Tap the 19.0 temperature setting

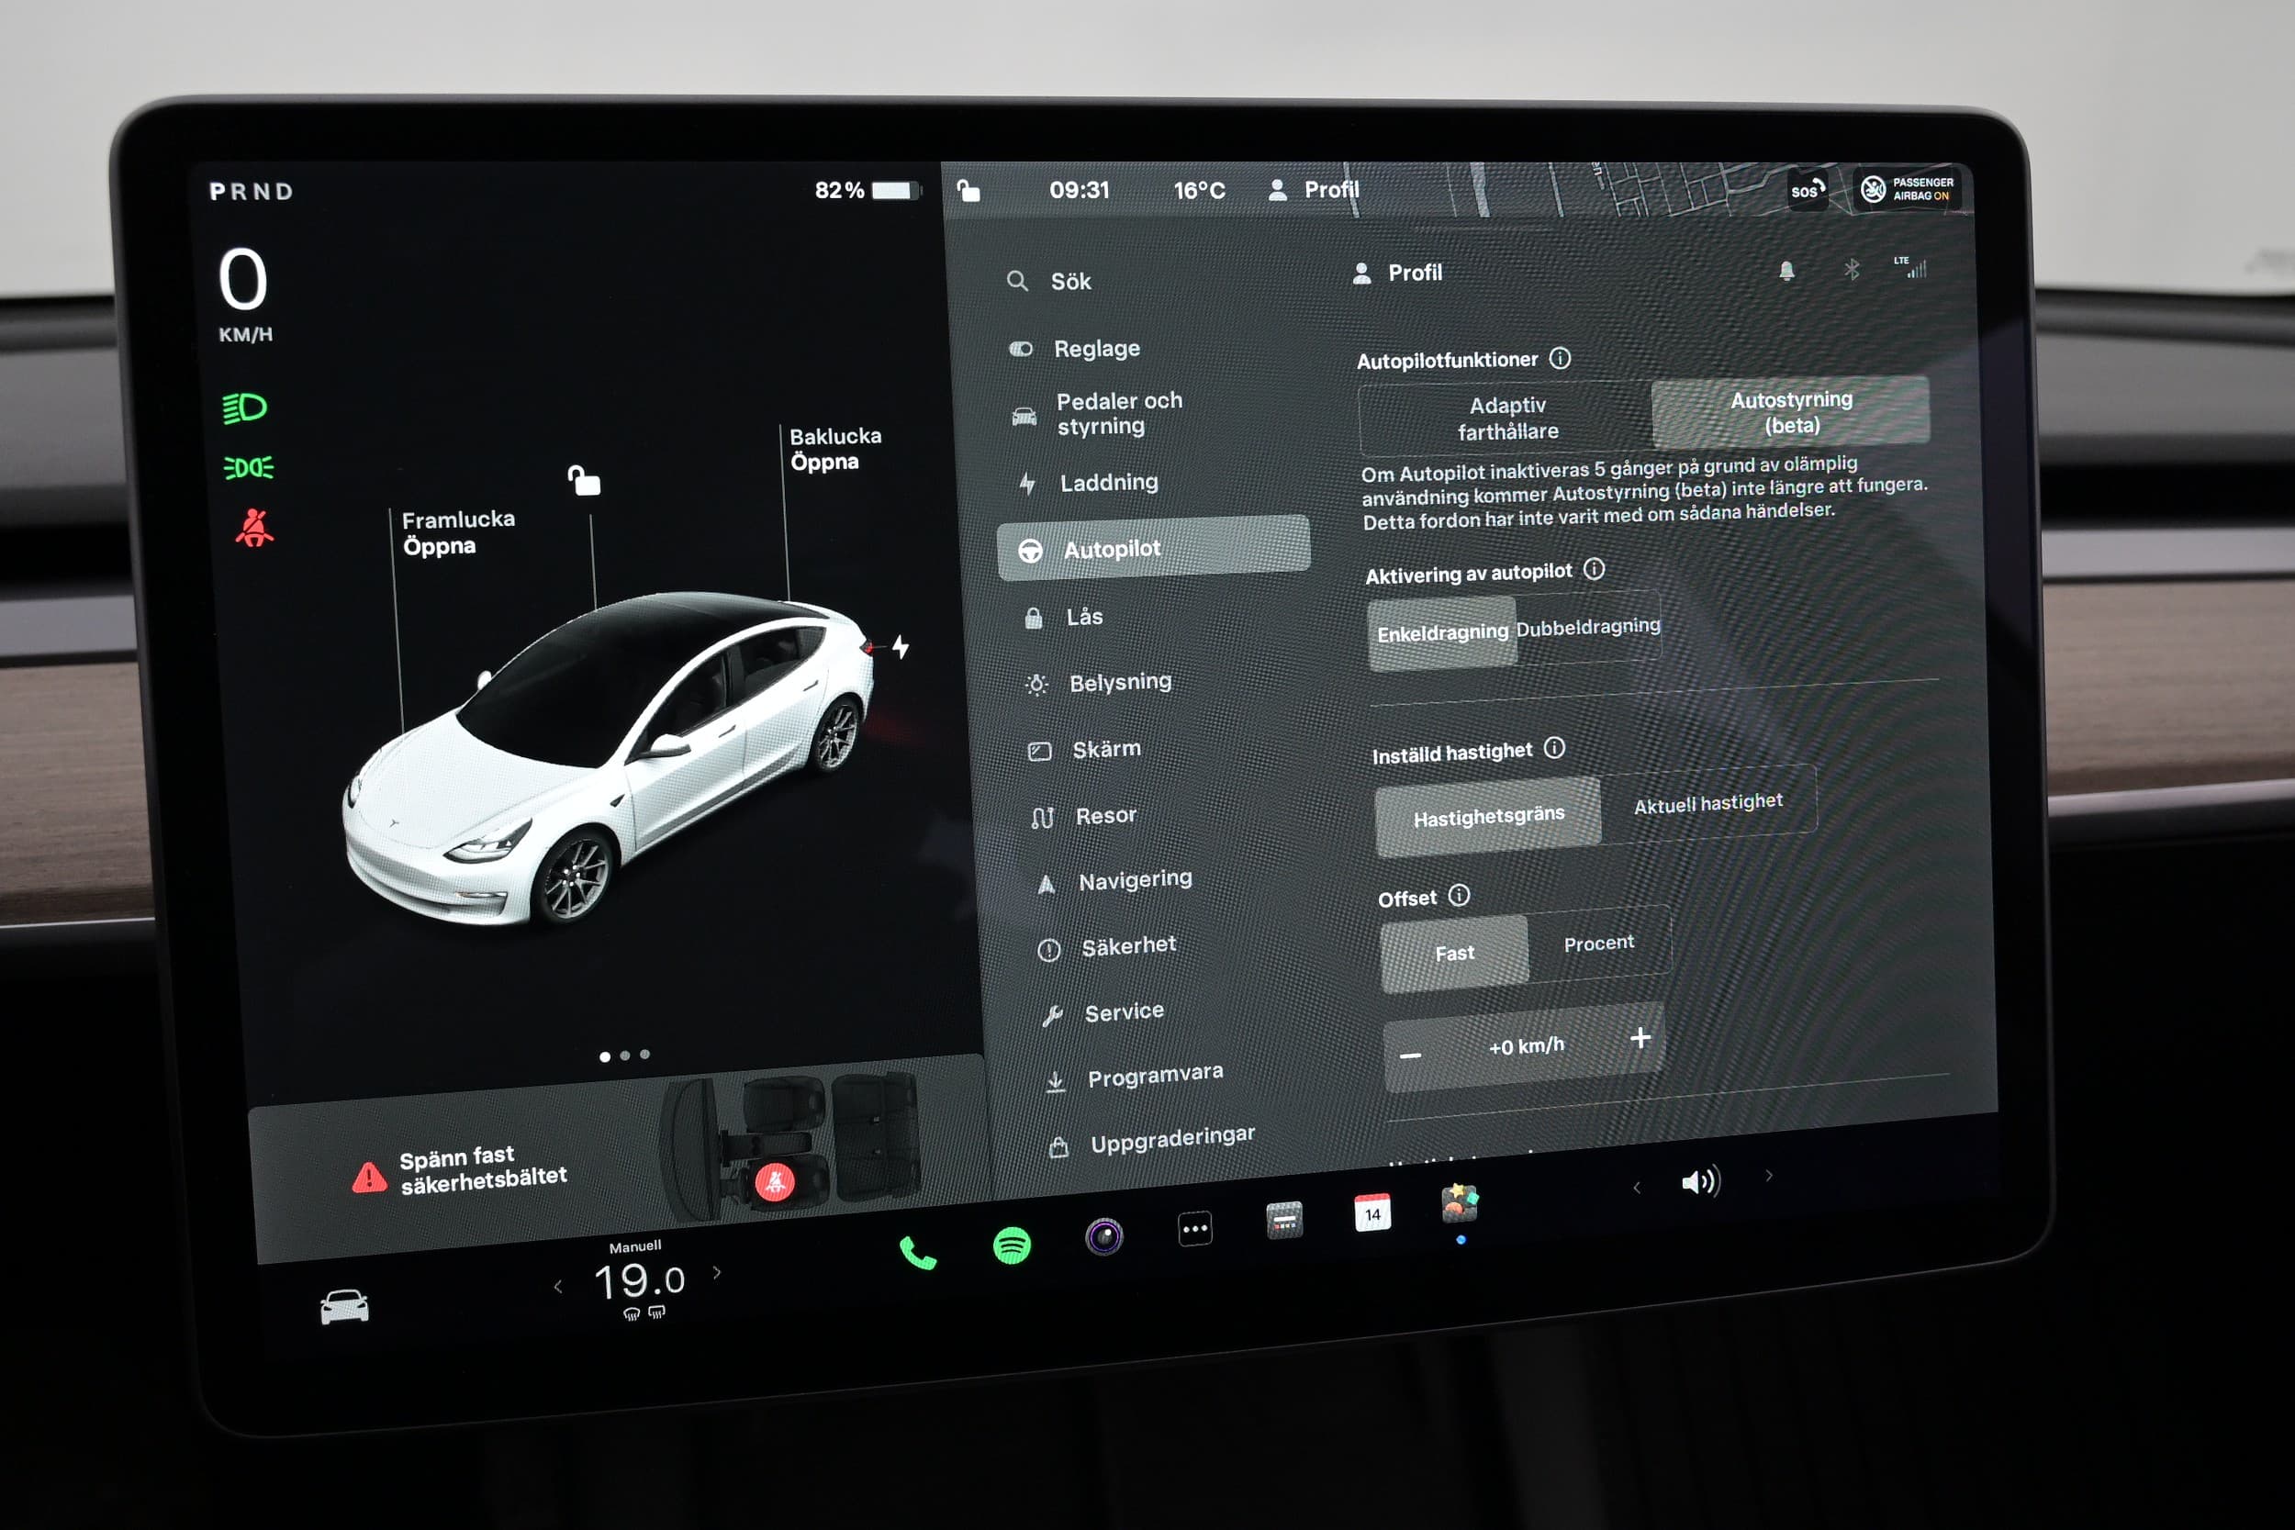point(639,1281)
